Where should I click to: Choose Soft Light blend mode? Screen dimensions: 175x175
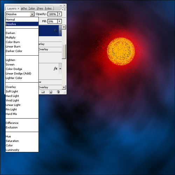pyautogui.click(x=22, y=91)
